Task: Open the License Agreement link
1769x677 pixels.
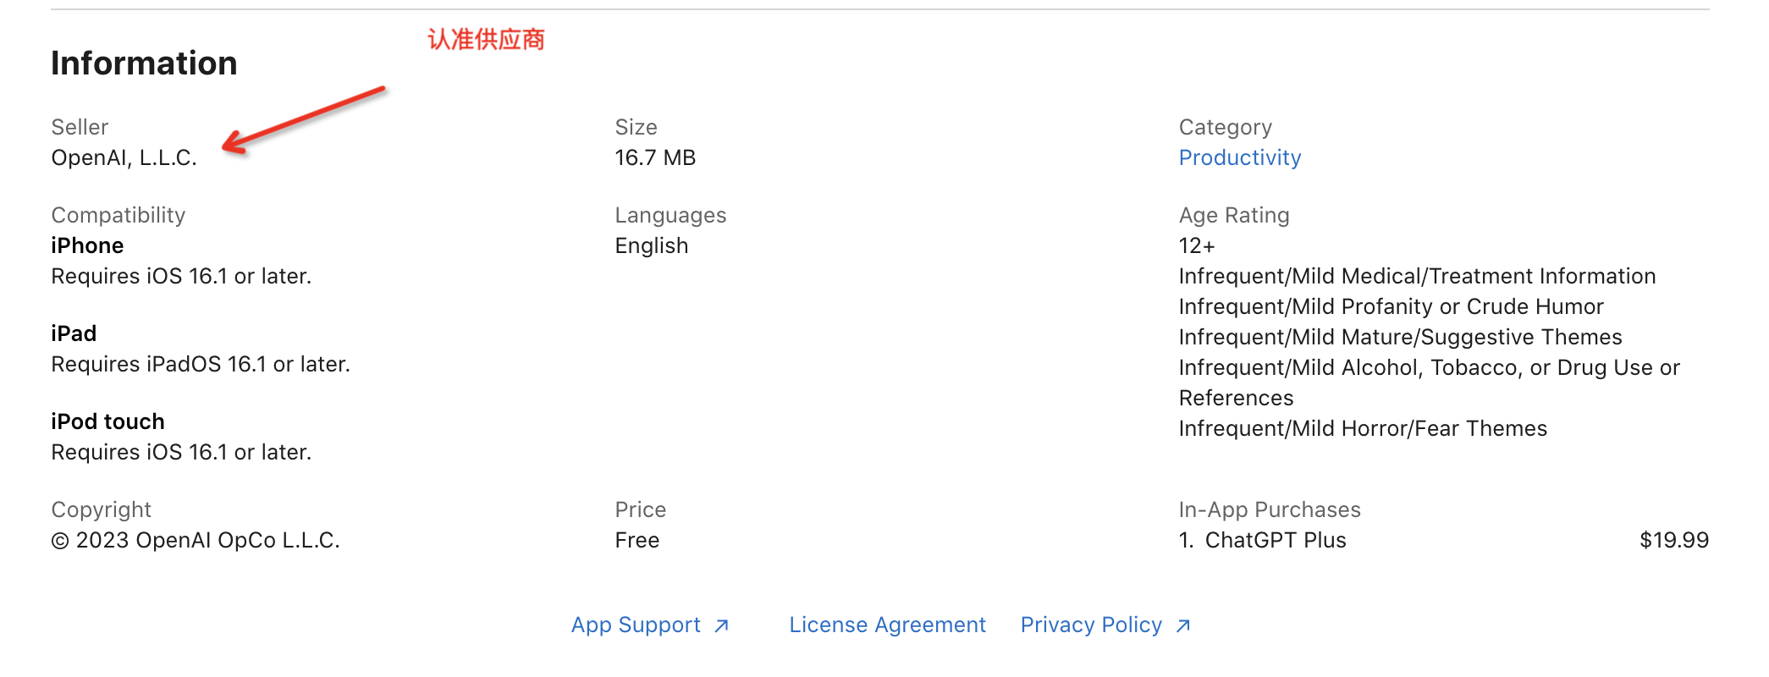Action: [887, 625]
